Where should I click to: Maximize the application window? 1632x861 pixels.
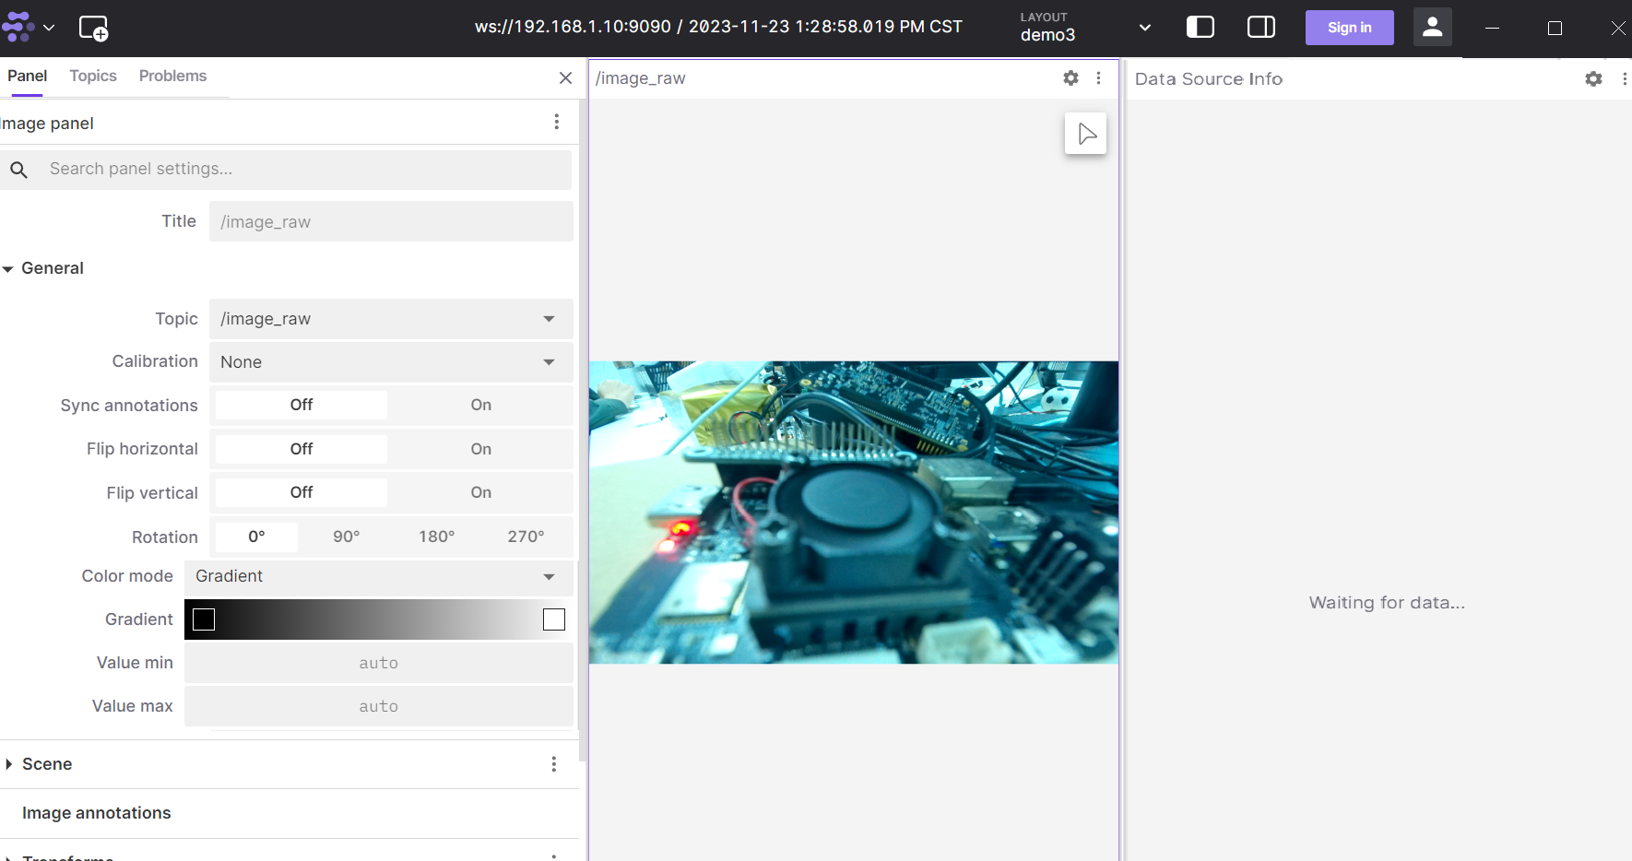1555,28
